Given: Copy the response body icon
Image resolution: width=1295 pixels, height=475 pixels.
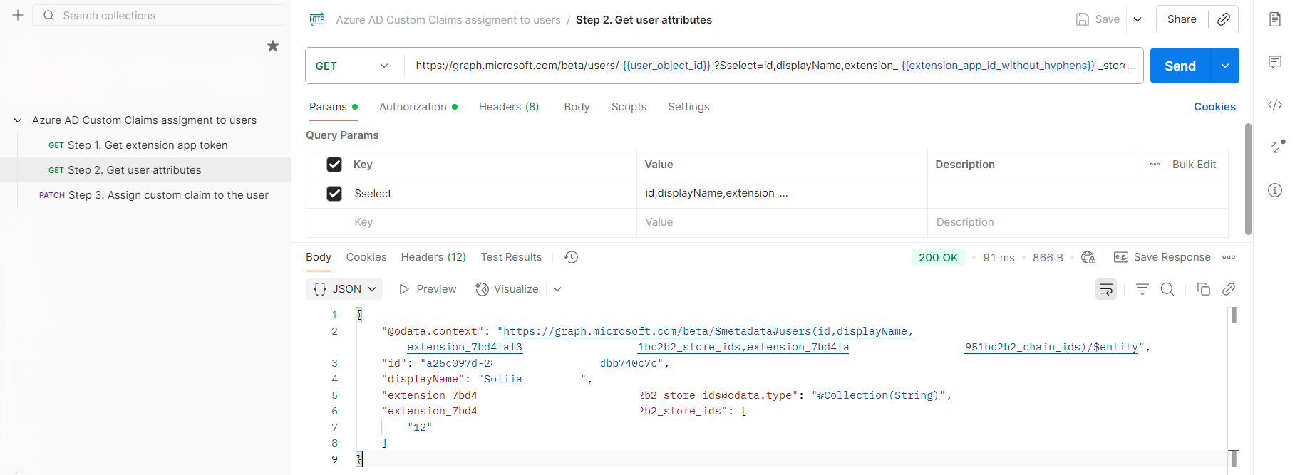Looking at the screenshot, I should (1204, 289).
